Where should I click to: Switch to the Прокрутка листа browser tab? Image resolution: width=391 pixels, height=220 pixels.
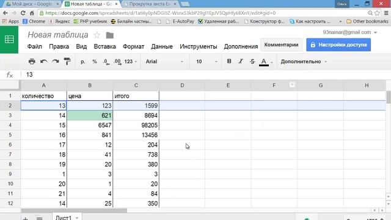point(150,4)
